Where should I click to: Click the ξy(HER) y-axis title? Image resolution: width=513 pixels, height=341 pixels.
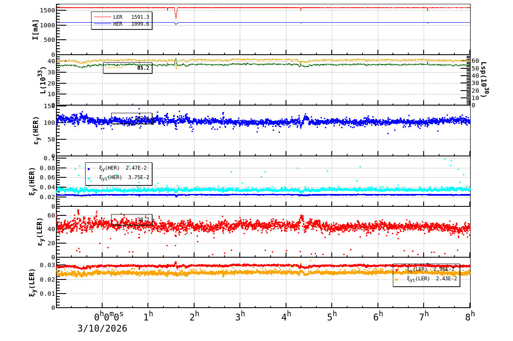(x=32, y=181)
